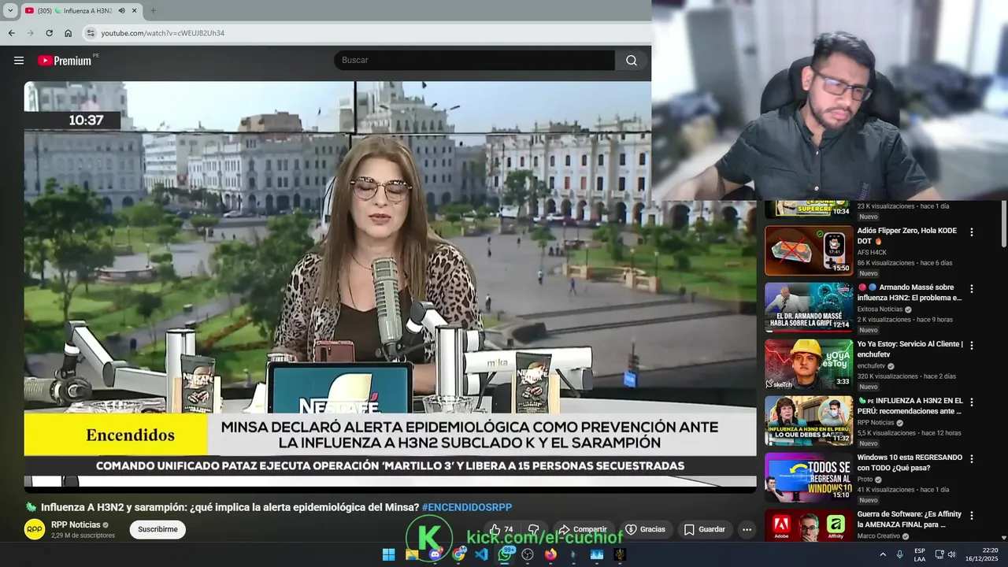Open the RPP Noticias channel name link
The width and height of the screenshot is (1008, 567).
[76, 524]
